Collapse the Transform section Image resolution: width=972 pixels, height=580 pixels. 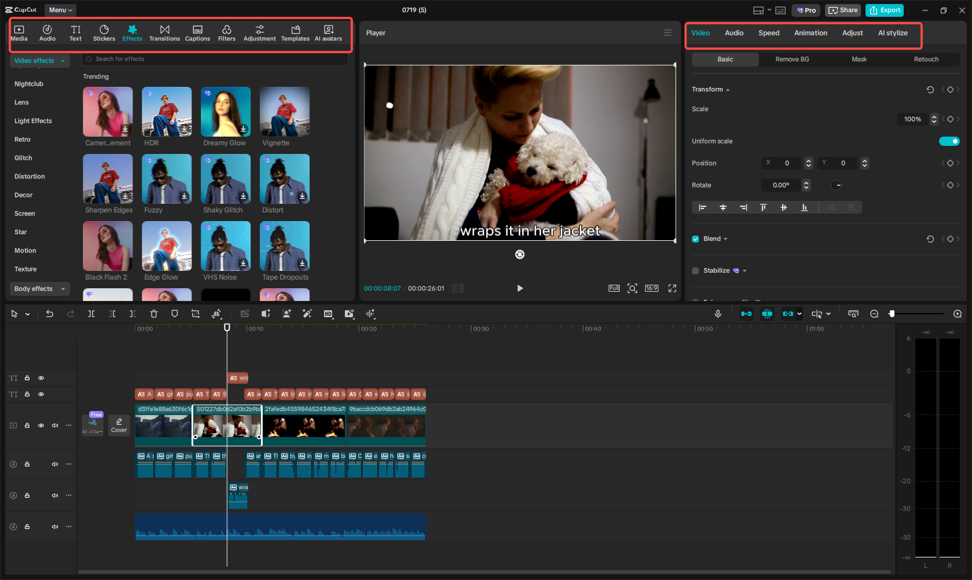(x=728, y=89)
